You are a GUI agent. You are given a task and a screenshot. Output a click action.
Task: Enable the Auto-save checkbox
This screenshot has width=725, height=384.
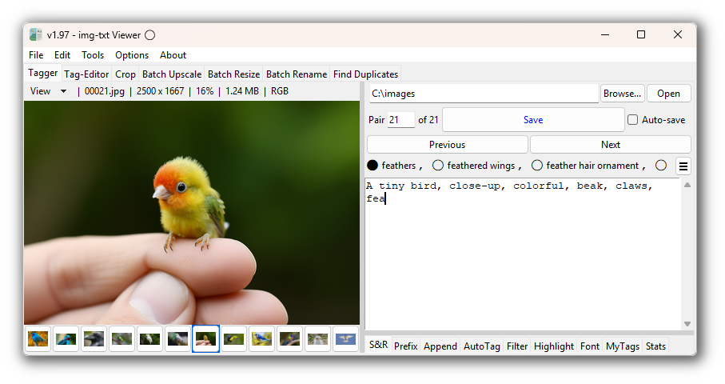click(632, 120)
